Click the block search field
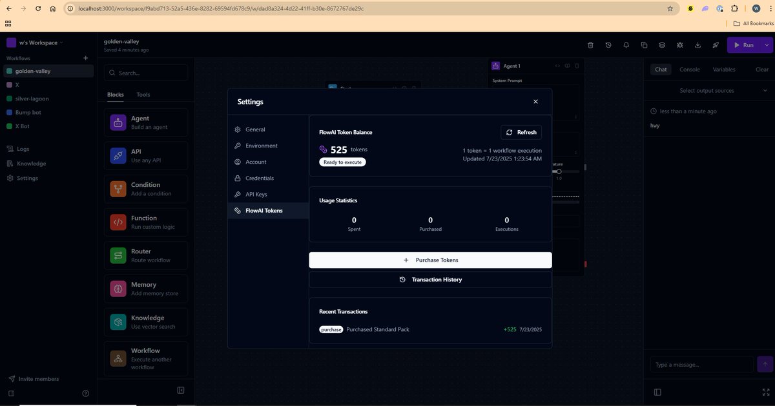Screen dimensions: 775x406 [x=146, y=73]
